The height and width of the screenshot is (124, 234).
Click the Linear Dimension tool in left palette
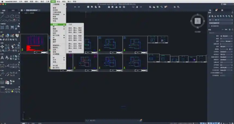[x=2, y=66]
